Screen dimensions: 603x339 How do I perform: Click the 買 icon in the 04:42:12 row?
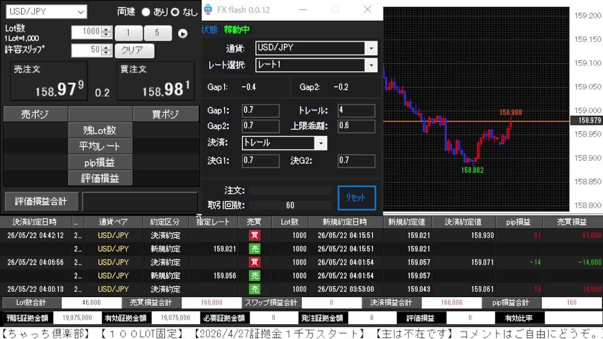click(254, 235)
